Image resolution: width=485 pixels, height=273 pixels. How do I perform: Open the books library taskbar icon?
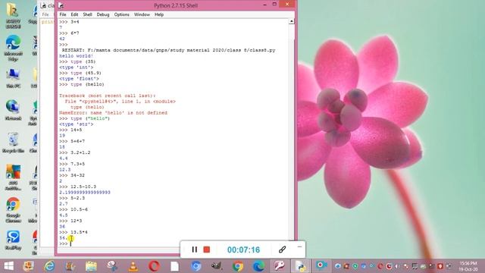pyautogui.click(x=70, y=266)
